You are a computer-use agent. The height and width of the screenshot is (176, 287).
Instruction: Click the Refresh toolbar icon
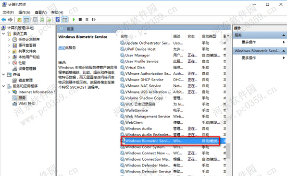[42, 20]
